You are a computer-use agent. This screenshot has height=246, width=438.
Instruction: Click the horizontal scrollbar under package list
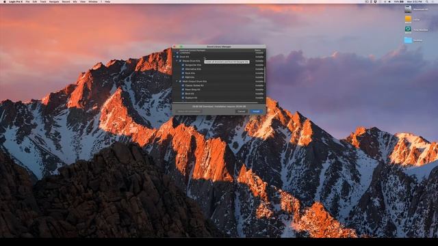pyautogui.click(x=215, y=102)
